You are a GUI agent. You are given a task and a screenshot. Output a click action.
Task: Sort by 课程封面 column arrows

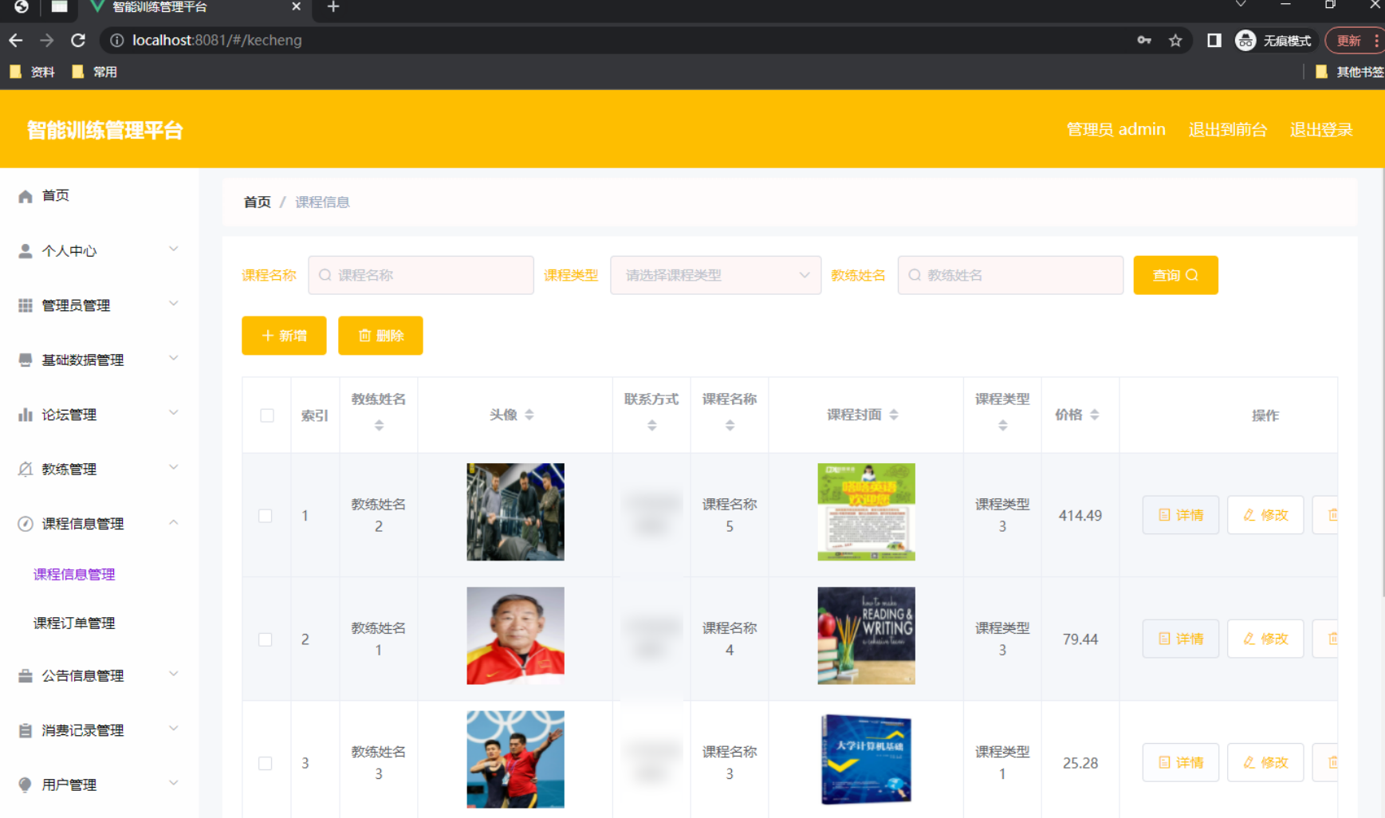894,415
